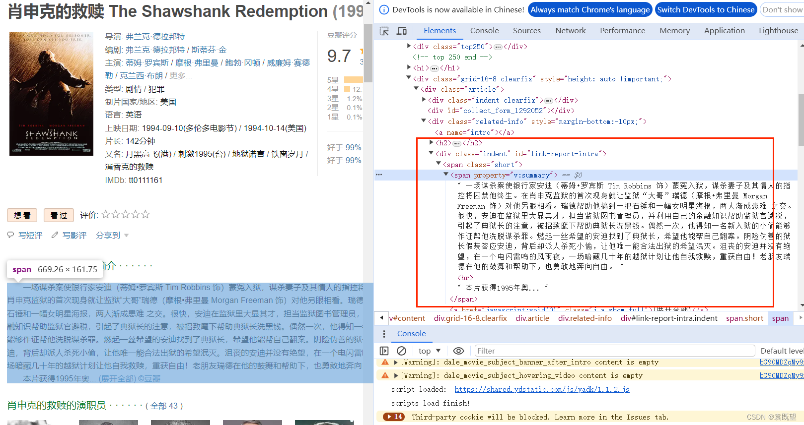Click director link 弗兰克·德拉邦特
Image resolution: width=804 pixels, height=425 pixels.
point(155,36)
